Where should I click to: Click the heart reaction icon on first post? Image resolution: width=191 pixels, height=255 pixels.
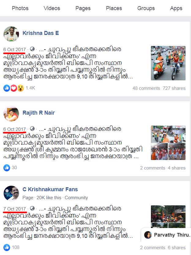click(14, 88)
